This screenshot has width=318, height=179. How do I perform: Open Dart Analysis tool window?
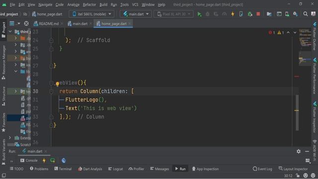(x=90, y=169)
